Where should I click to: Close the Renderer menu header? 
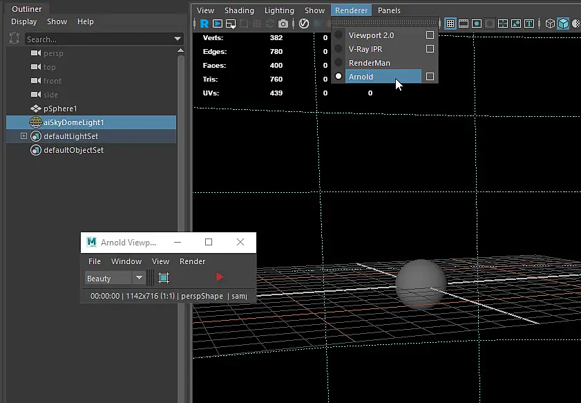click(x=351, y=10)
